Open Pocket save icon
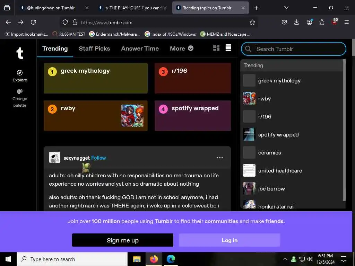This screenshot has height=266, width=355. click(284, 22)
